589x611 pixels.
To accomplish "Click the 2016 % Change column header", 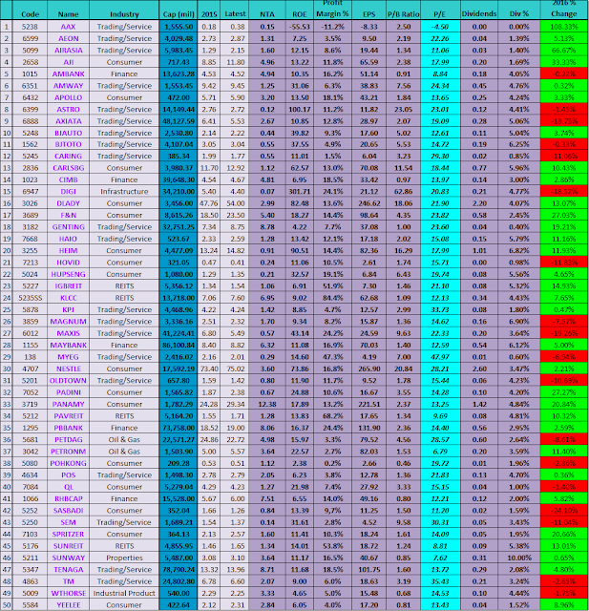I will click(564, 10).
